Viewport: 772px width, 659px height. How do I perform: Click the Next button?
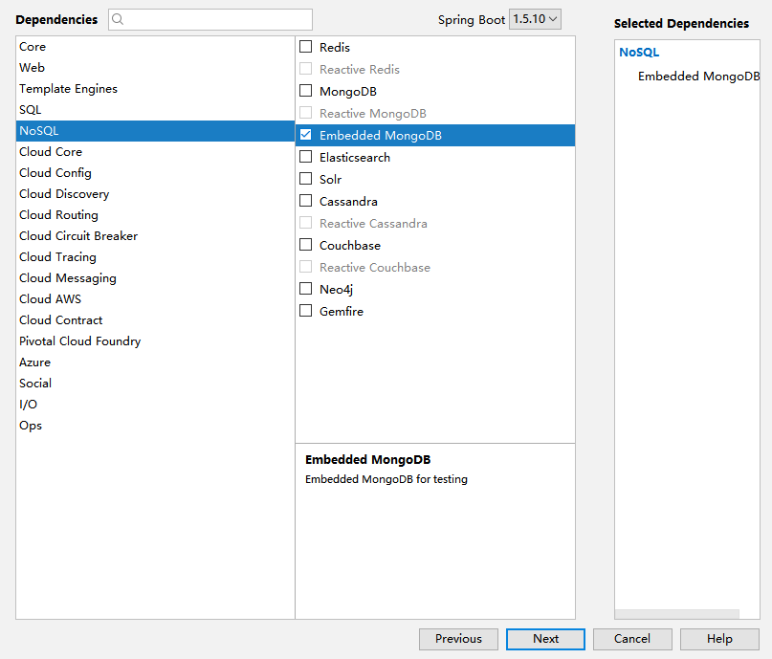coord(545,639)
